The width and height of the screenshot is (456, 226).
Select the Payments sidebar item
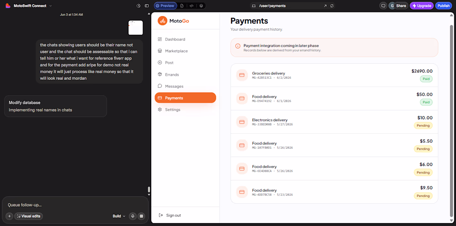(185, 98)
